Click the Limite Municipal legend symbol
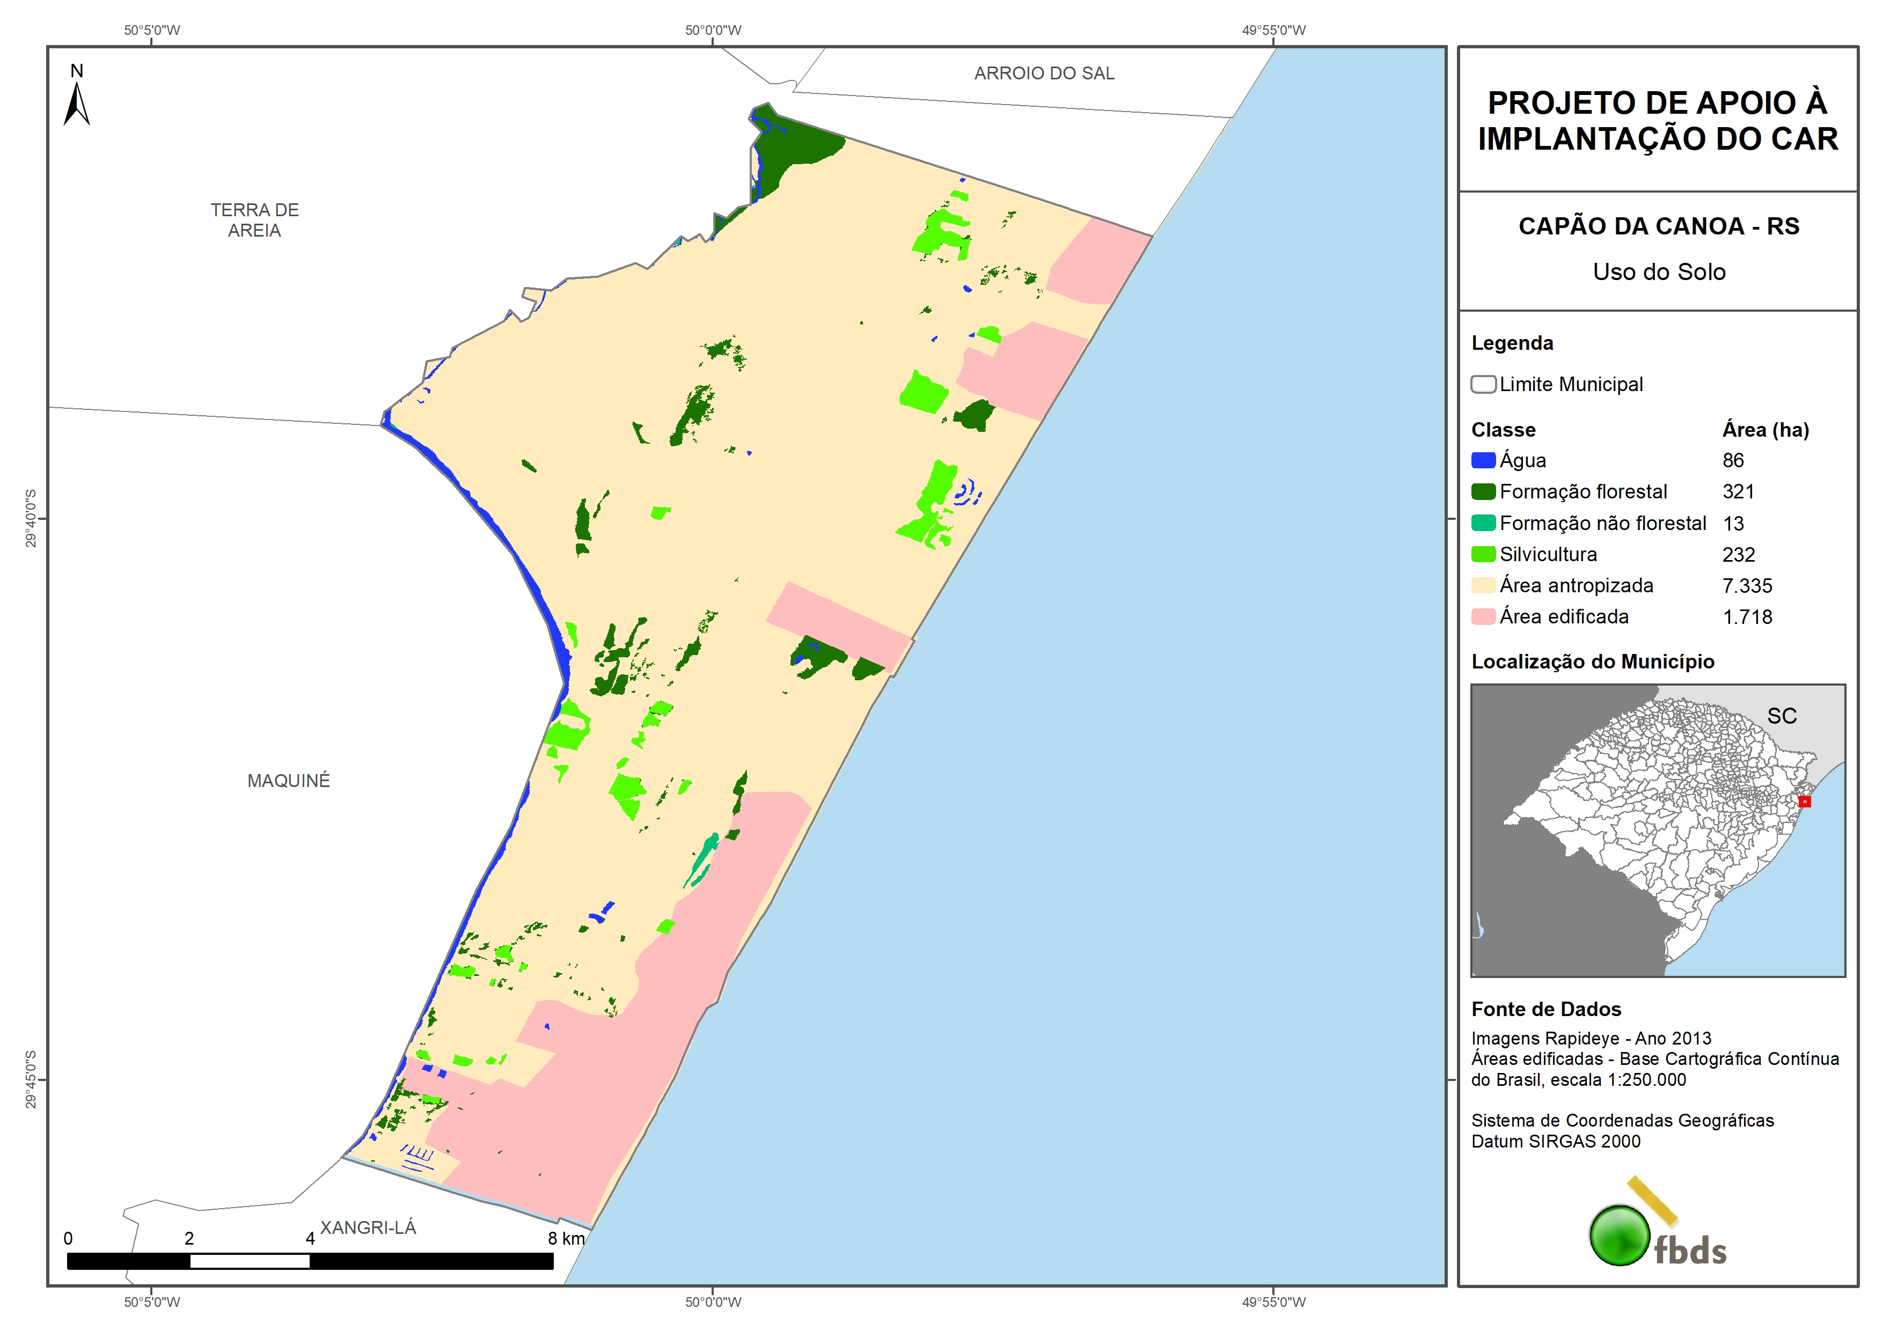The image size is (1883, 1331). [1483, 384]
